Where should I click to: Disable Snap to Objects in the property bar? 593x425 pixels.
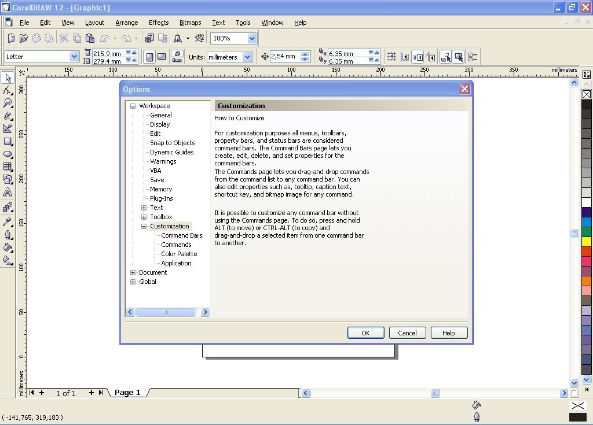(418, 57)
